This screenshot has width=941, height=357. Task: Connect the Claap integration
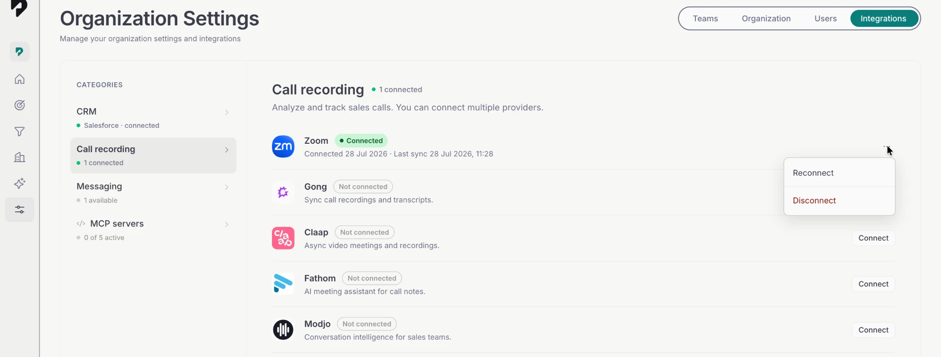click(x=873, y=238)
